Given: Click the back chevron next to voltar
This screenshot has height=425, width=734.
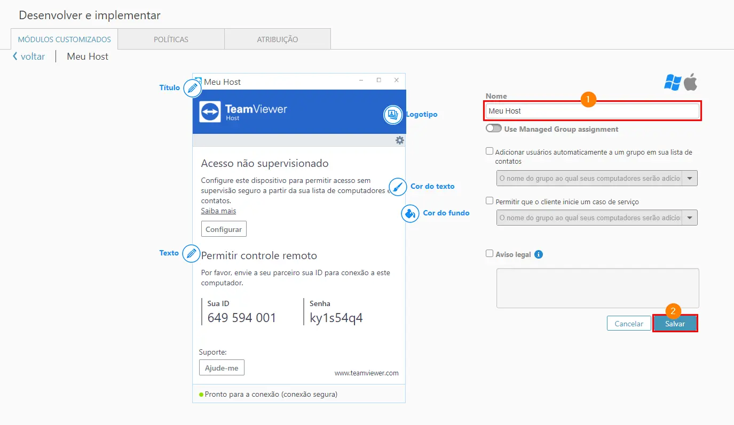Looking at the screenshot, I should click(15, 56).
